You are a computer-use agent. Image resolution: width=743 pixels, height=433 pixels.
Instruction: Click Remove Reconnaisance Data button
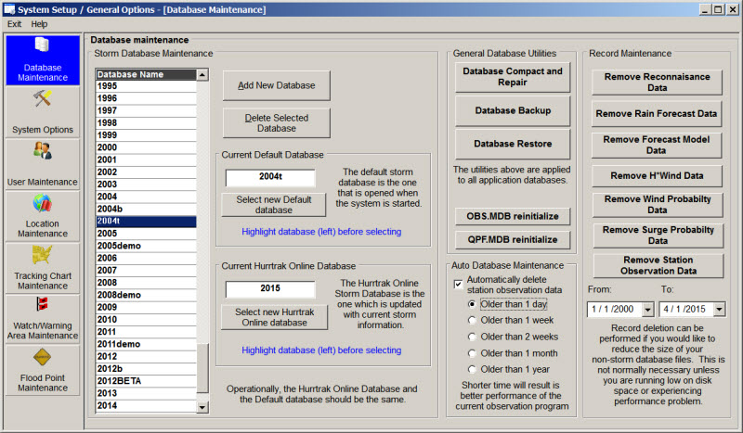(658, 83)
